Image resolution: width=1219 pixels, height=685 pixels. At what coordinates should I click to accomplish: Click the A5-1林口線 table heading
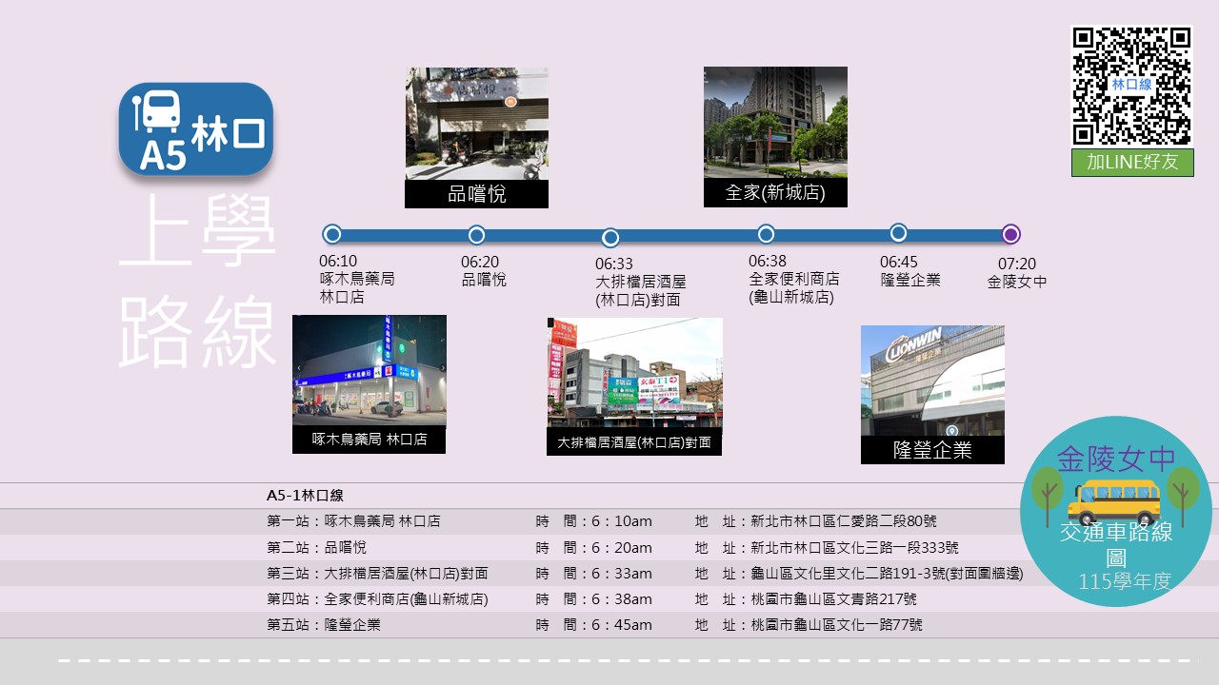point(305,496)
